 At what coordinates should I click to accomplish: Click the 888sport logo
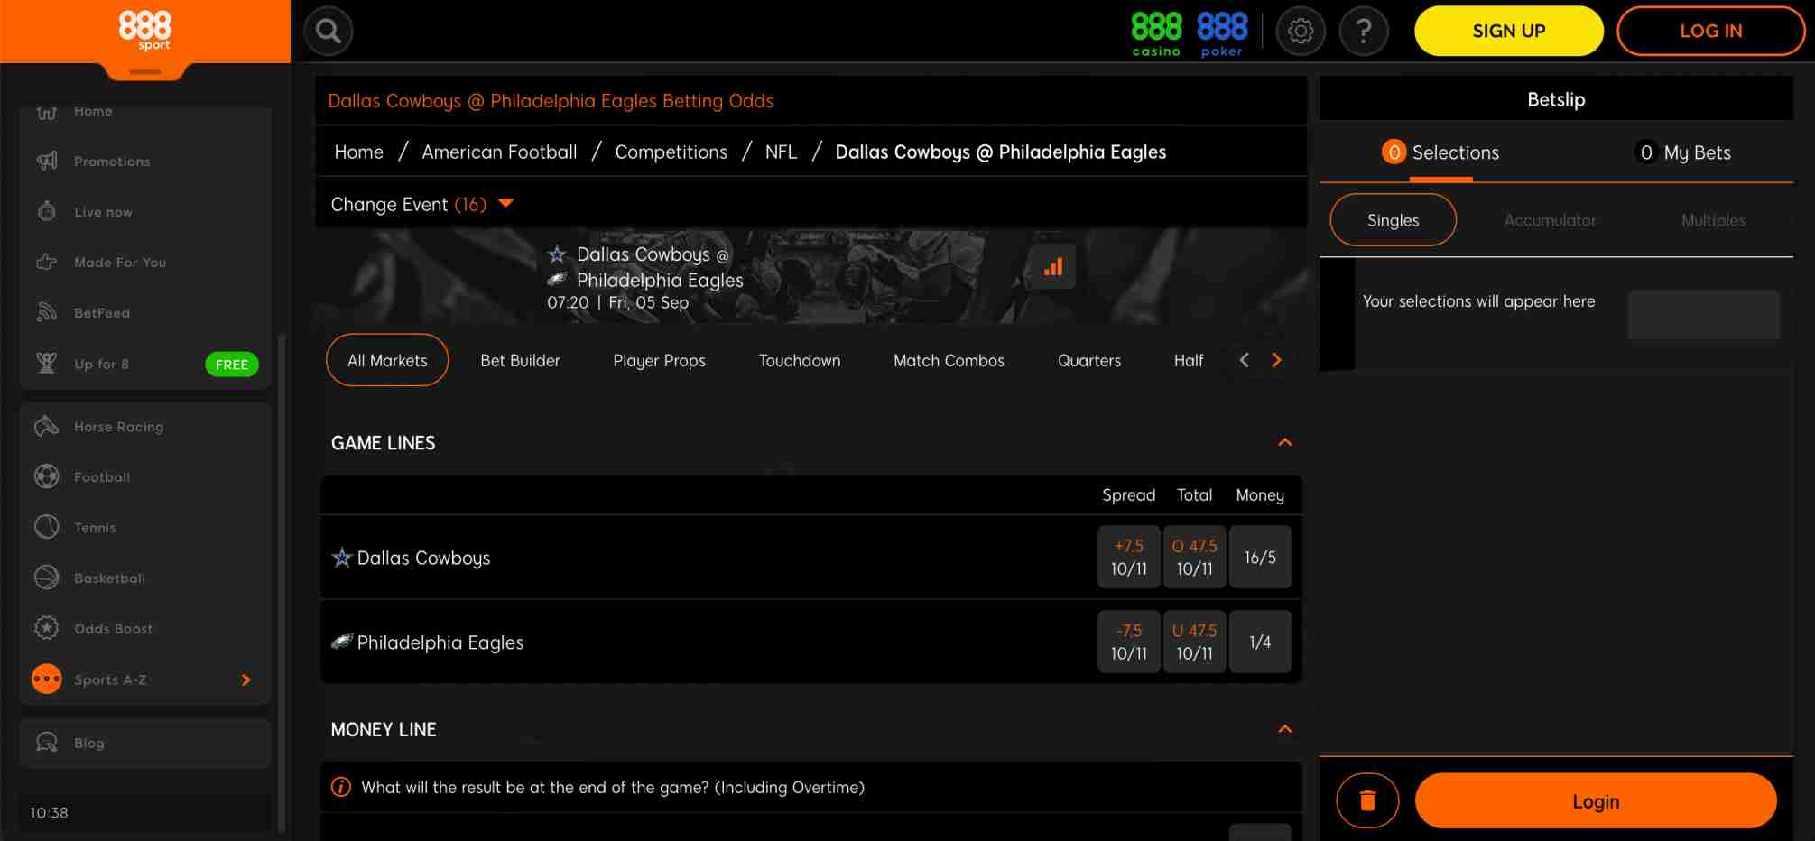[144, 30]
